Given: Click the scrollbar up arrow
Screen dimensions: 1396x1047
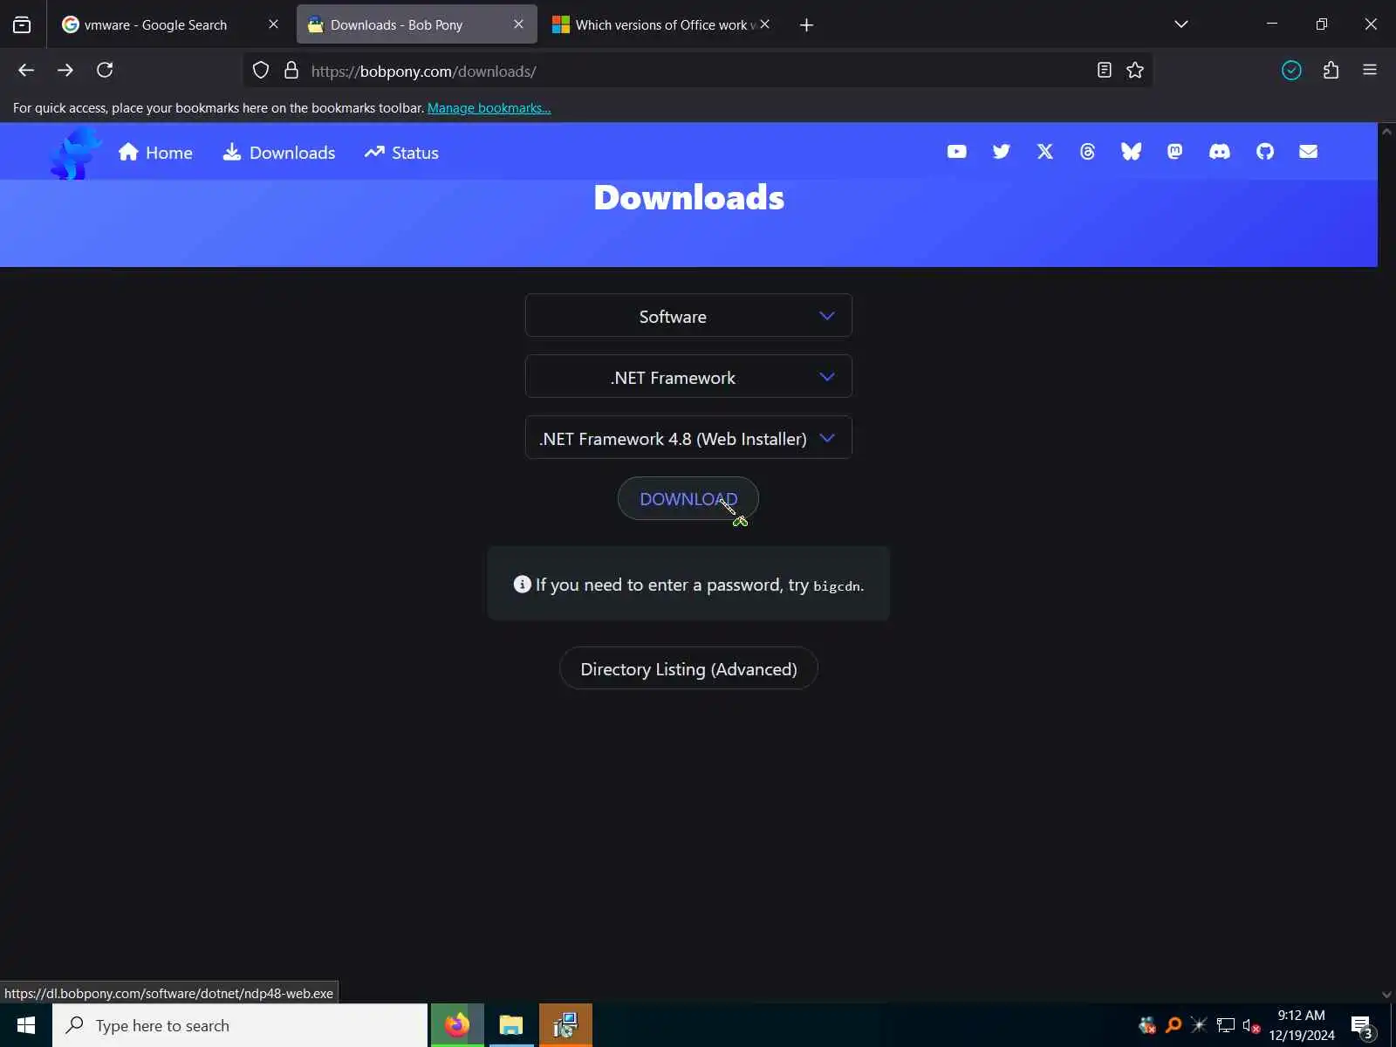Looking at the screenshot, I should [1386, 131].
